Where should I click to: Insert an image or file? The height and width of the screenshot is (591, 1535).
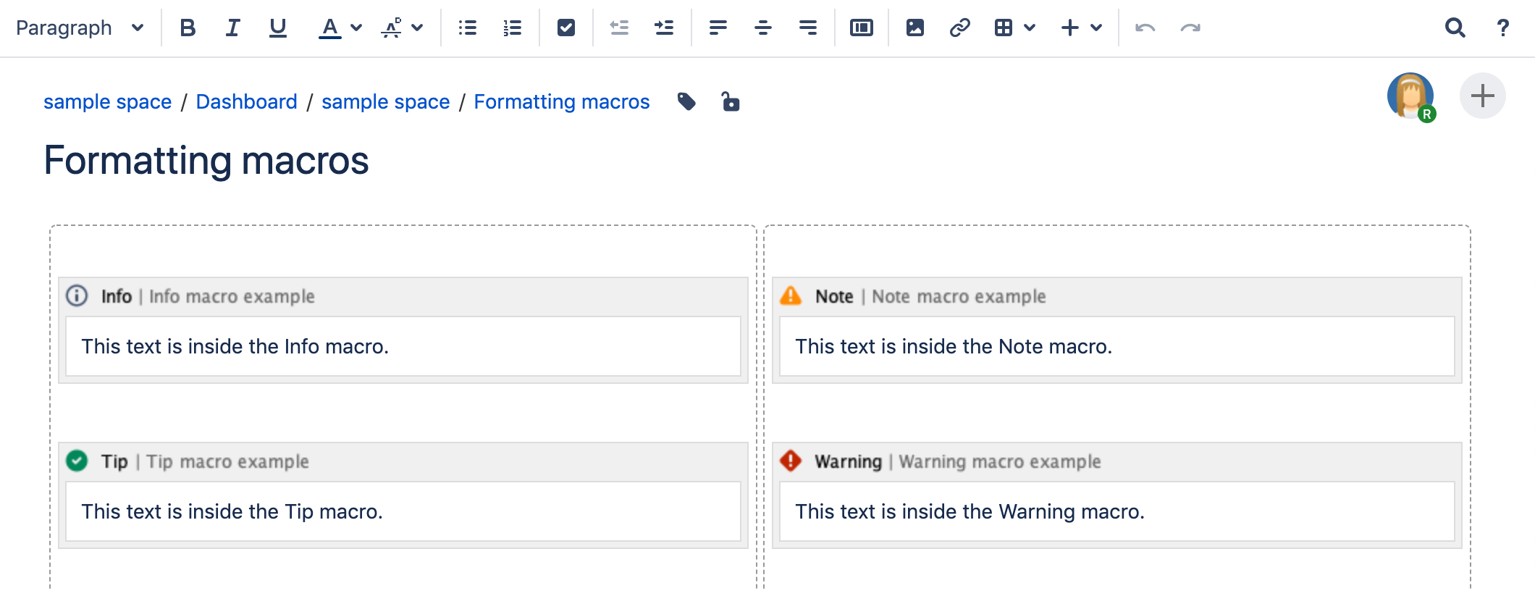915,28
